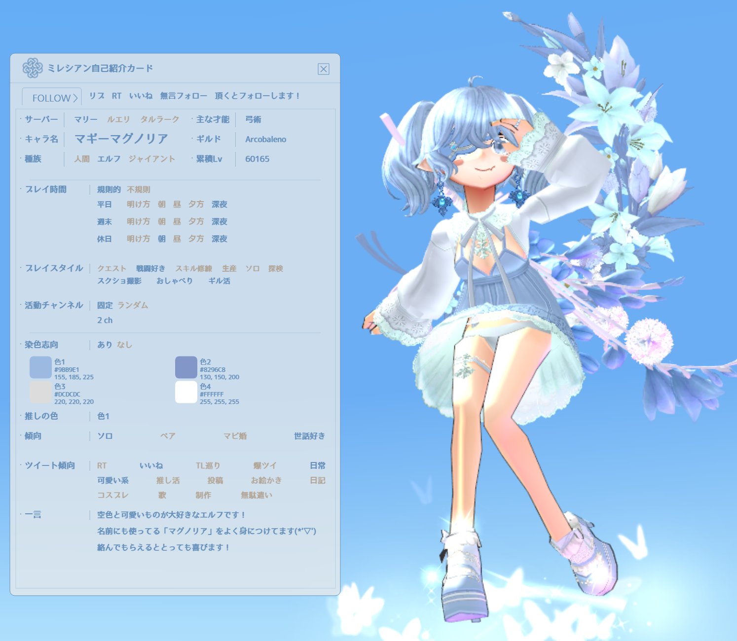The width and height of the screenshot is (737, 641).
Task: Select 不規則 play time option
Action: [x=139, y=189]
